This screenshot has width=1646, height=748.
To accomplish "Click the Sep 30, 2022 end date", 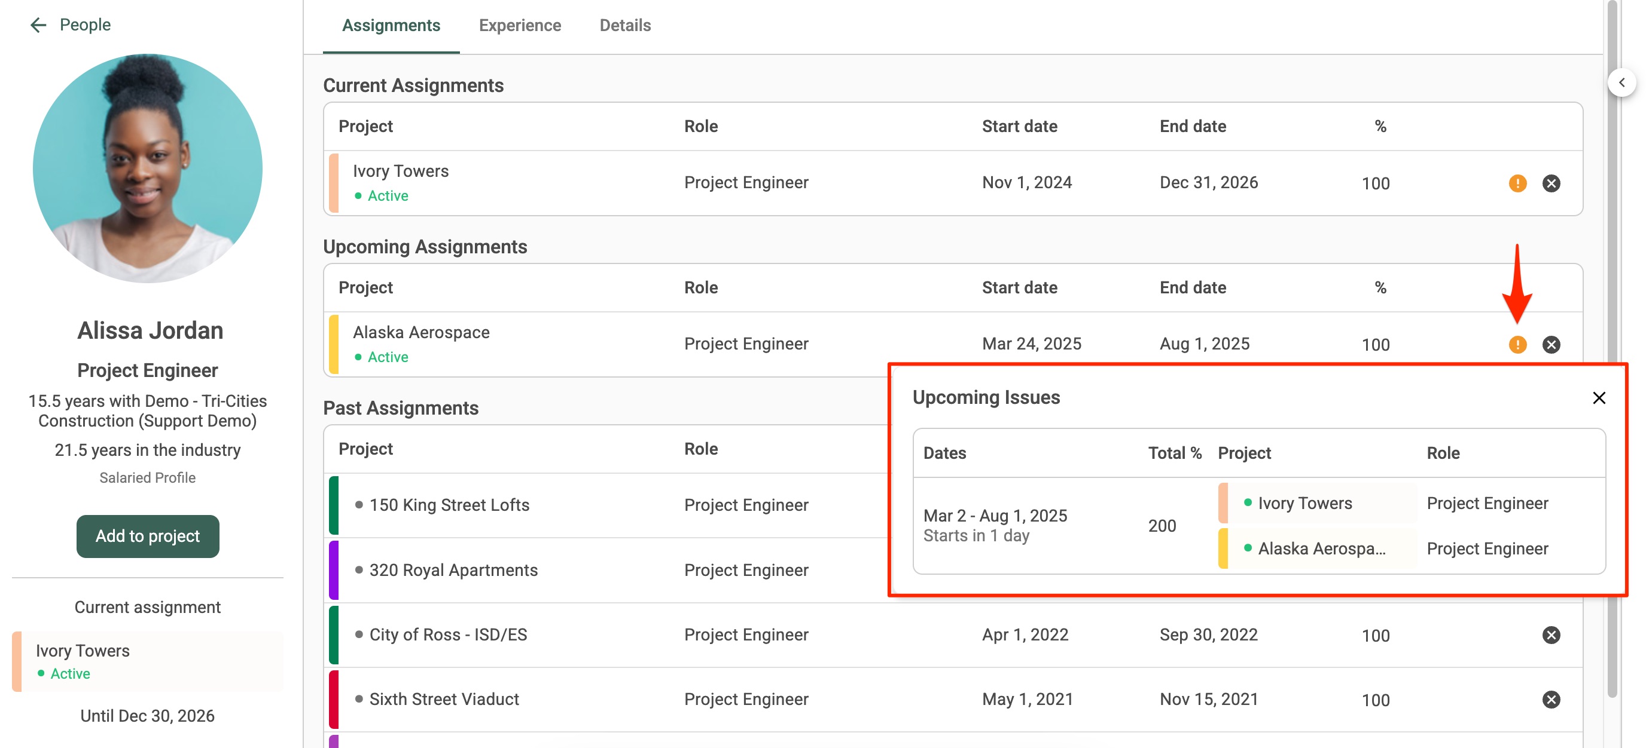I will point(1208,634).
